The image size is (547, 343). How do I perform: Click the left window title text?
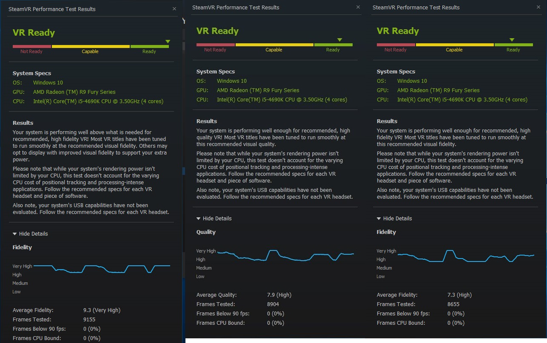[x=52, y=9]
